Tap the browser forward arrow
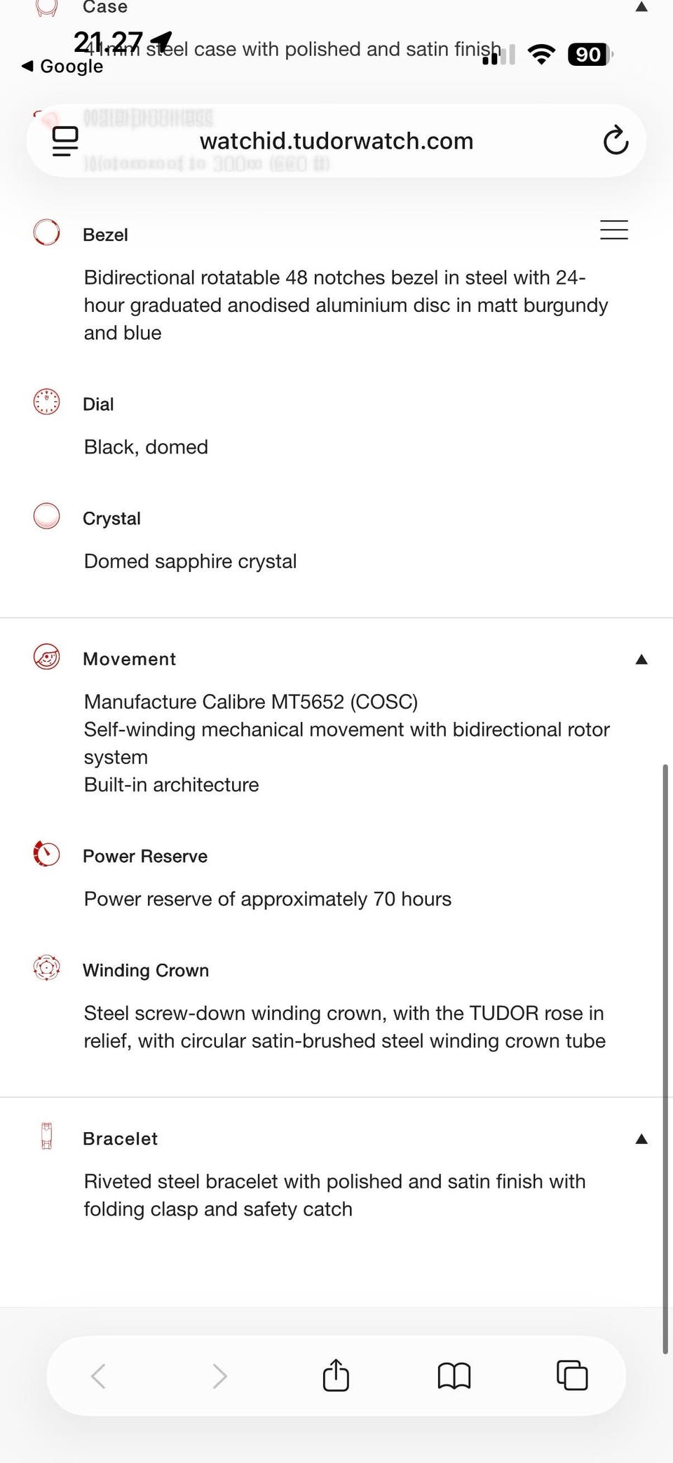The image size is (673, 1463). 219,1376
